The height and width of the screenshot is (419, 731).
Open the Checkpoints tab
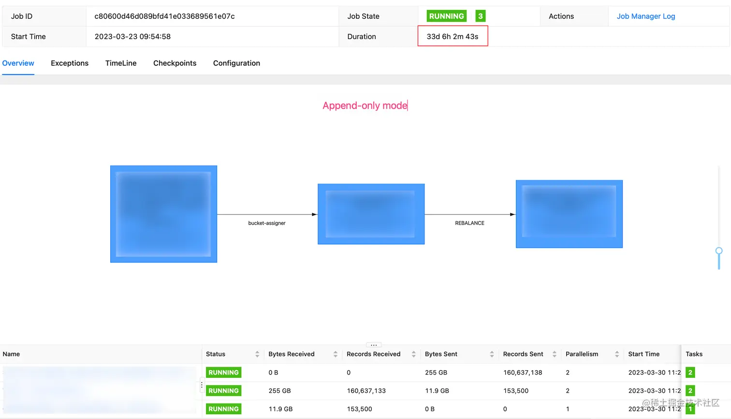[175, 63]
